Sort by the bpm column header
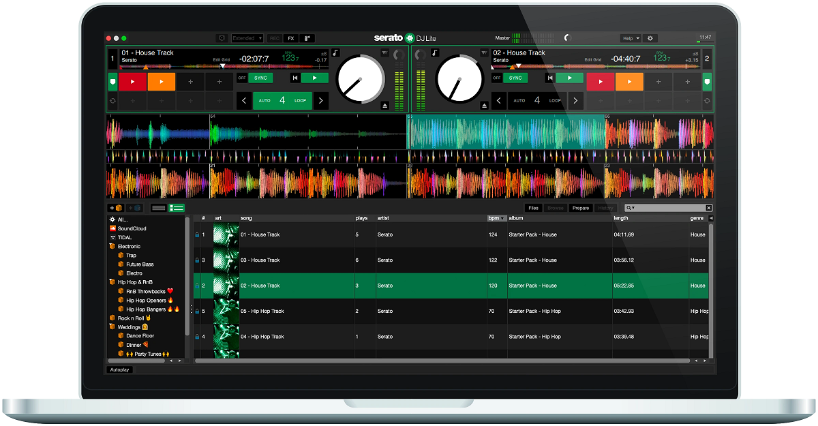The image size is (818, 426). tap(497, 218)
